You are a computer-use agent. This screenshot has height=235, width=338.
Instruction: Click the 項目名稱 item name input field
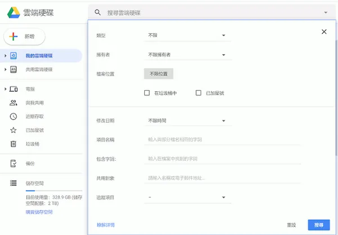223,139
